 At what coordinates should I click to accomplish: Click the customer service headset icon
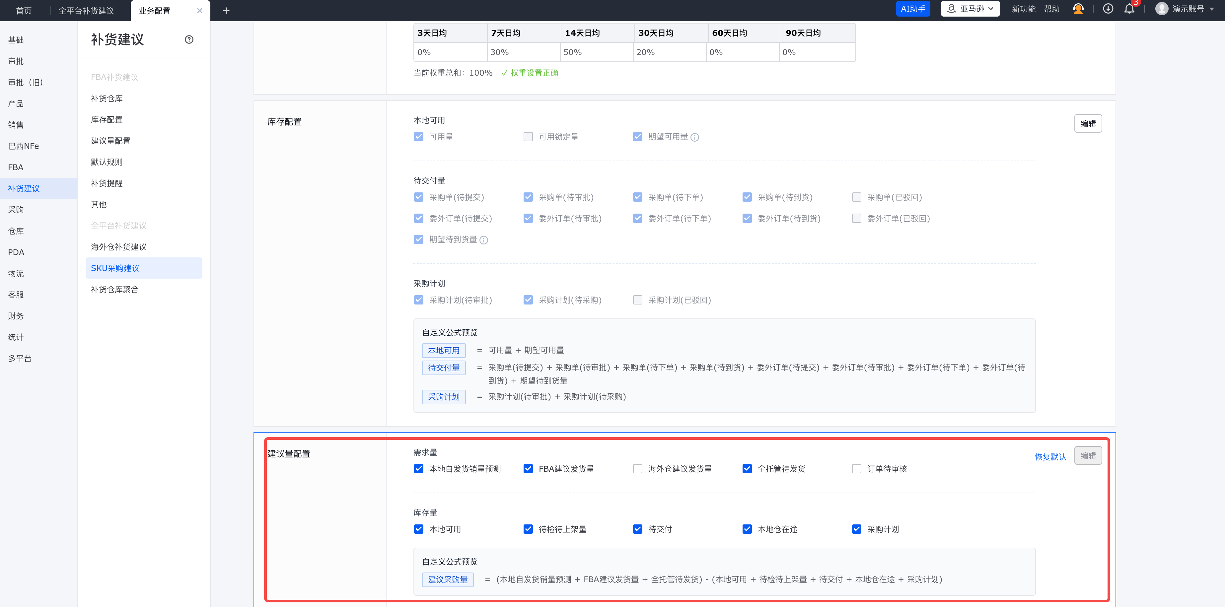pyautogui.click(x=1078, y=9)
